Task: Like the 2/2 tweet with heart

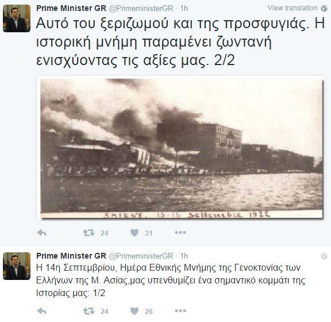Action: pyautogui.click(x=134, y=233)
